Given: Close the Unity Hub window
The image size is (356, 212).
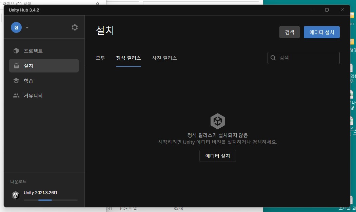Looking at the screenshot, I should [342, 10].
